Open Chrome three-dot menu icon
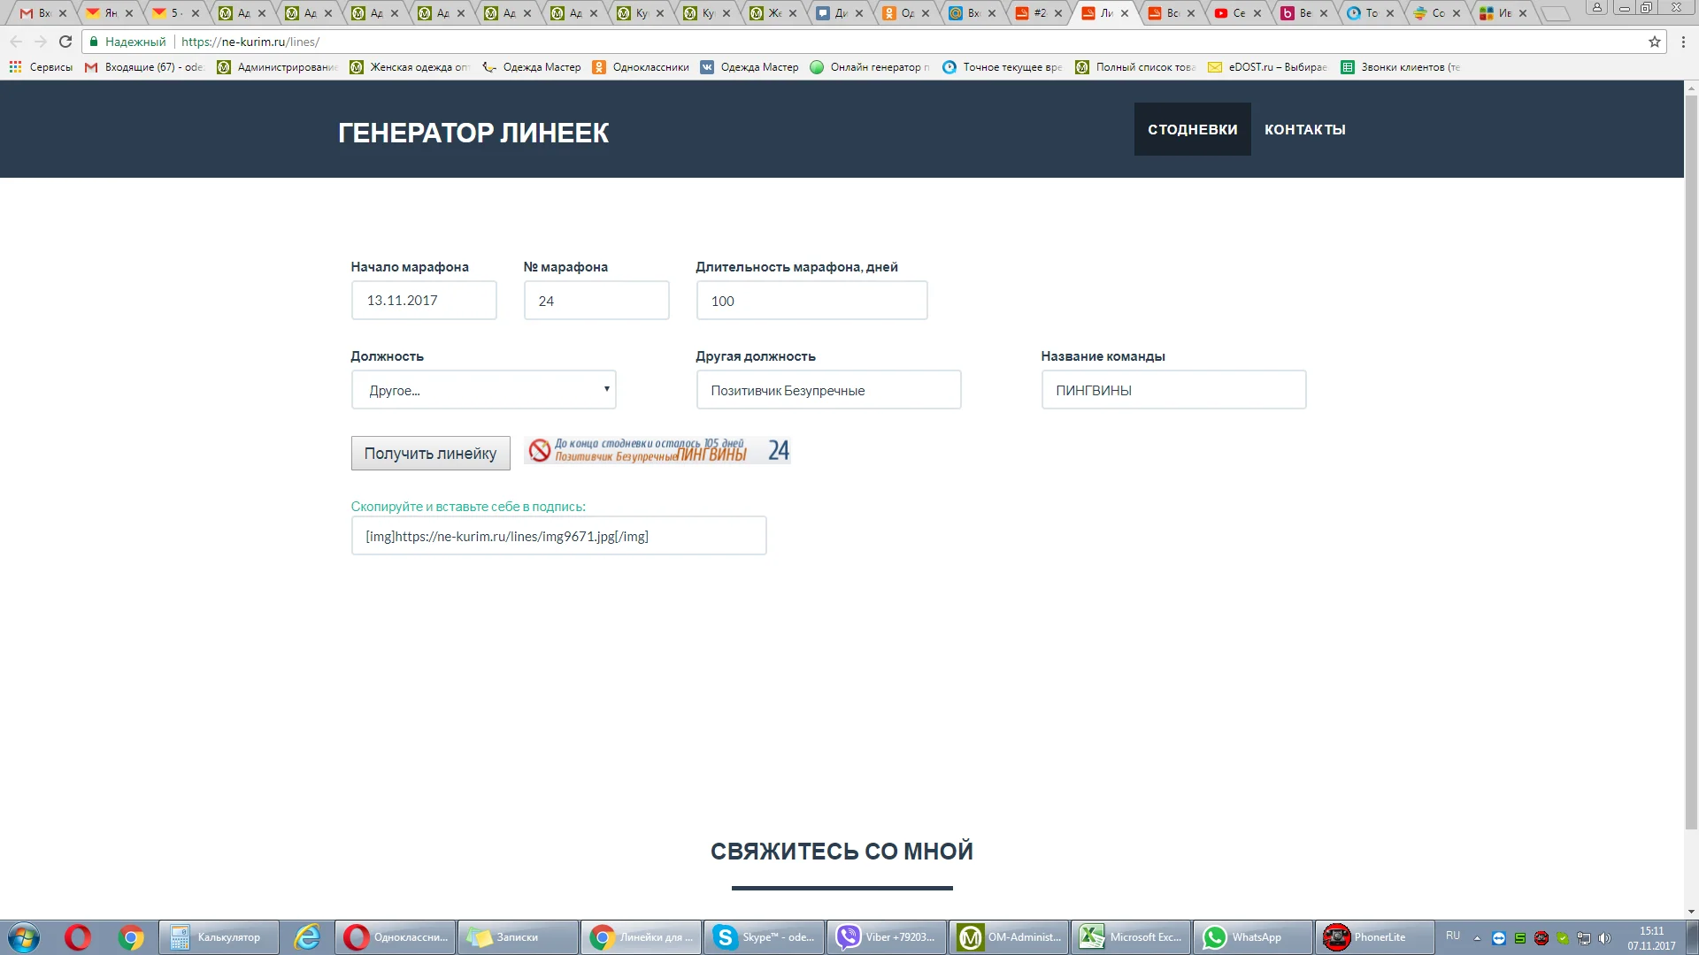 [1683, 42]
